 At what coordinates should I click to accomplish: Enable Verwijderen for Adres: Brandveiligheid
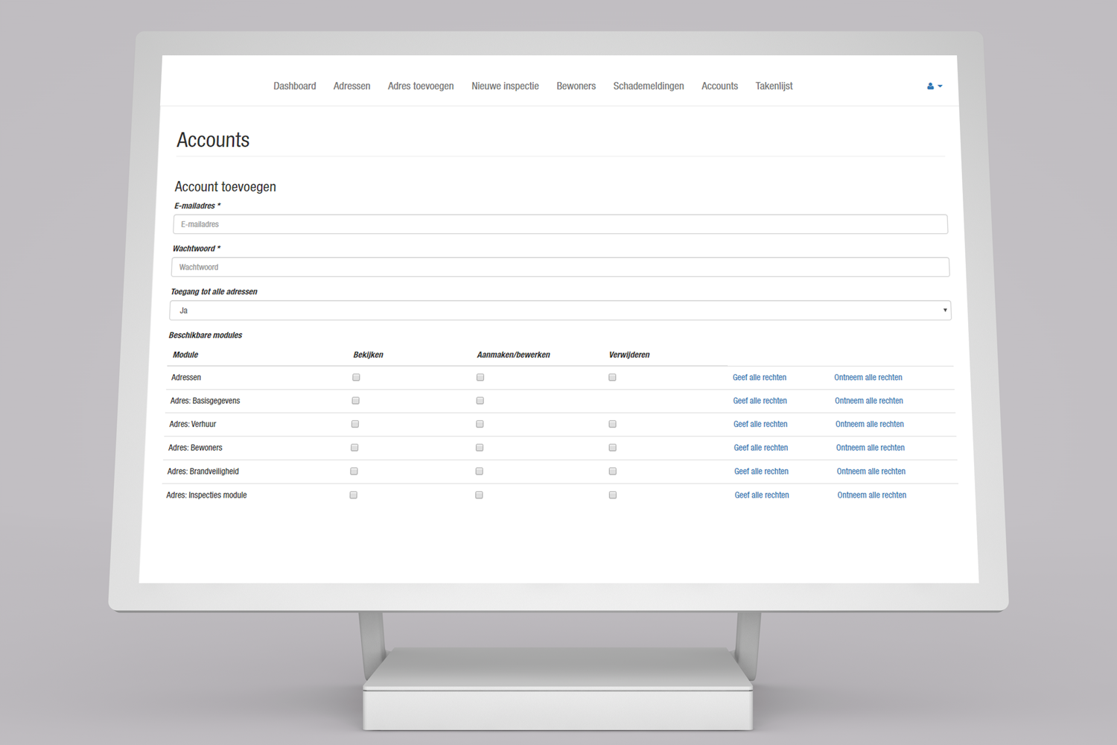coord(613,472)
